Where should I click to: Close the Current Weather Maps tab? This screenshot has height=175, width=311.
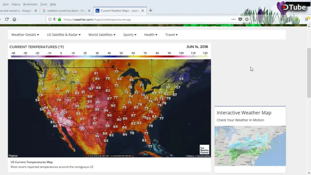(x=142, y=11)
